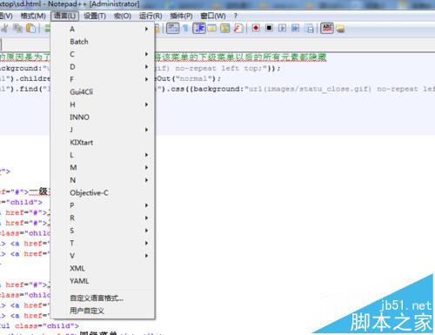Expand the J language submenu
435x335 pixels.
pyautogui.click(x=103, y=130)
